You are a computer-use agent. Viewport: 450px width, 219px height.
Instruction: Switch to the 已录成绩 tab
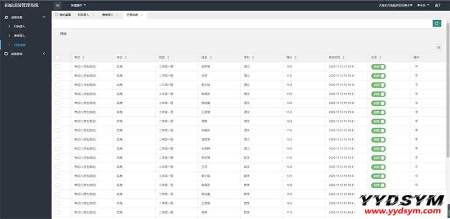(132, 15)
